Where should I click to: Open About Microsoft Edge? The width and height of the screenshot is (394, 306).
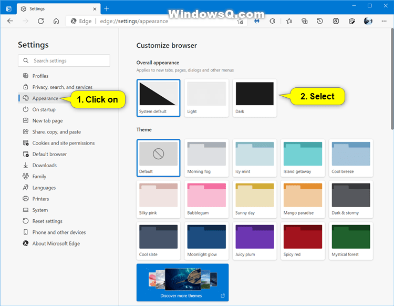coord(56,243)
